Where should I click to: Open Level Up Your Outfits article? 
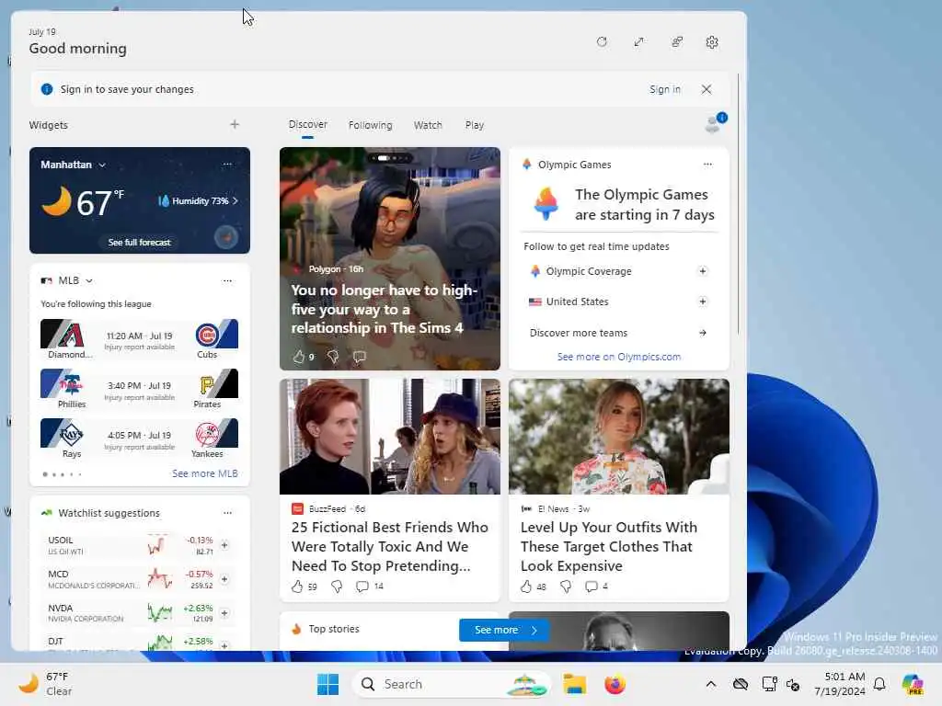pyautogui.click(x=609, y=546)
